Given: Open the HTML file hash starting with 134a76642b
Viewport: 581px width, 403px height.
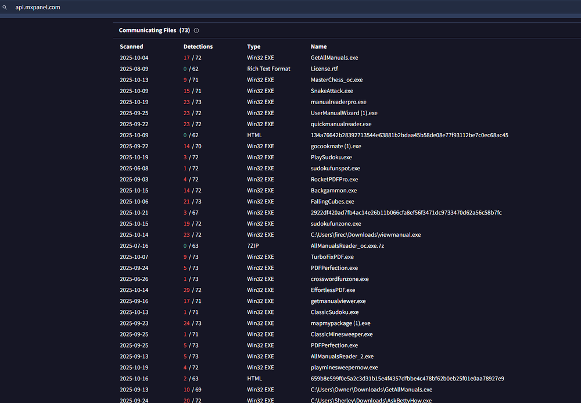Looking at the screenshot, I should pos(409,135).
